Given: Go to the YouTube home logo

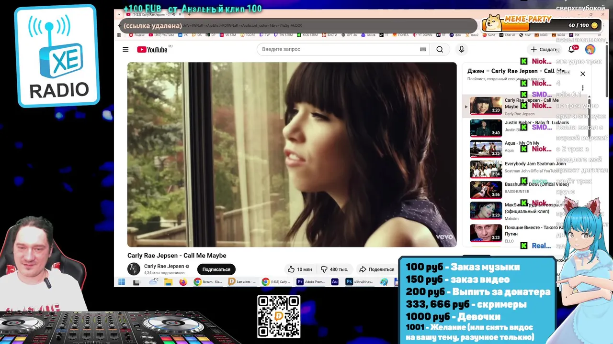Looking at the screenshot, I should pyautogui.click(x=152, y=50).
